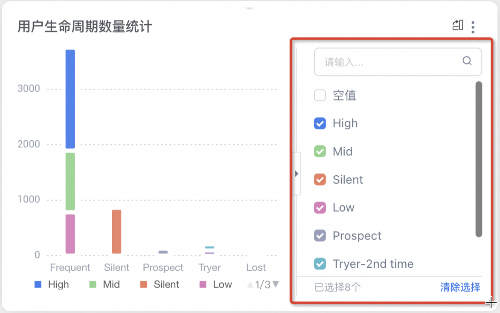Click the filter list vertical scrollbar
The image size is (500, 313).
(479, 159)
